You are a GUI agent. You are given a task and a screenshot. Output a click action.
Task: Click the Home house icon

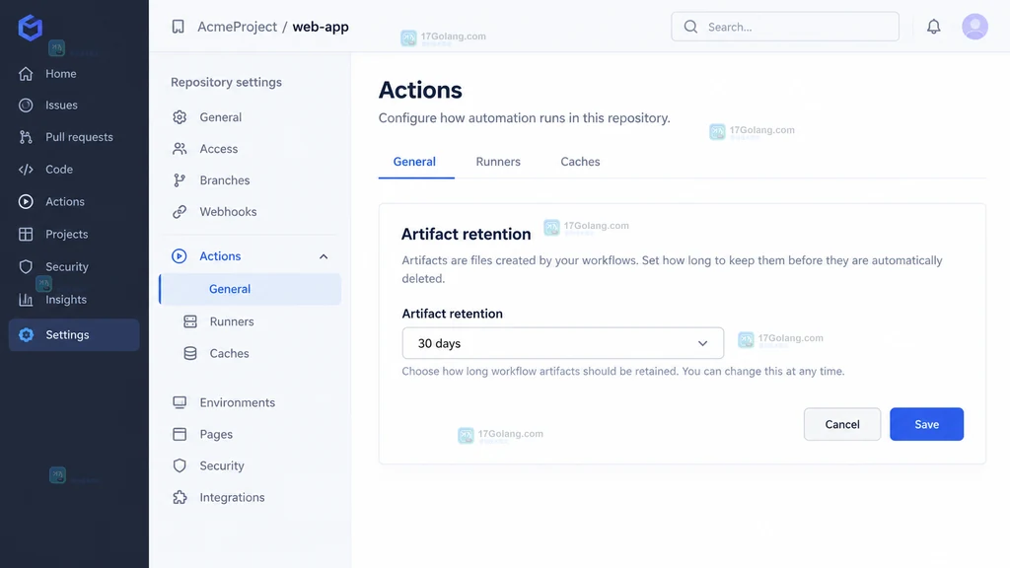26,74
